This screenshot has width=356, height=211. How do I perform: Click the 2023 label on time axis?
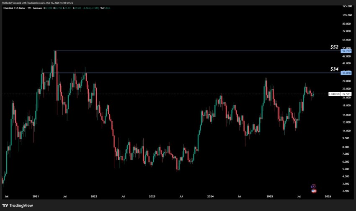click(152, 196)
